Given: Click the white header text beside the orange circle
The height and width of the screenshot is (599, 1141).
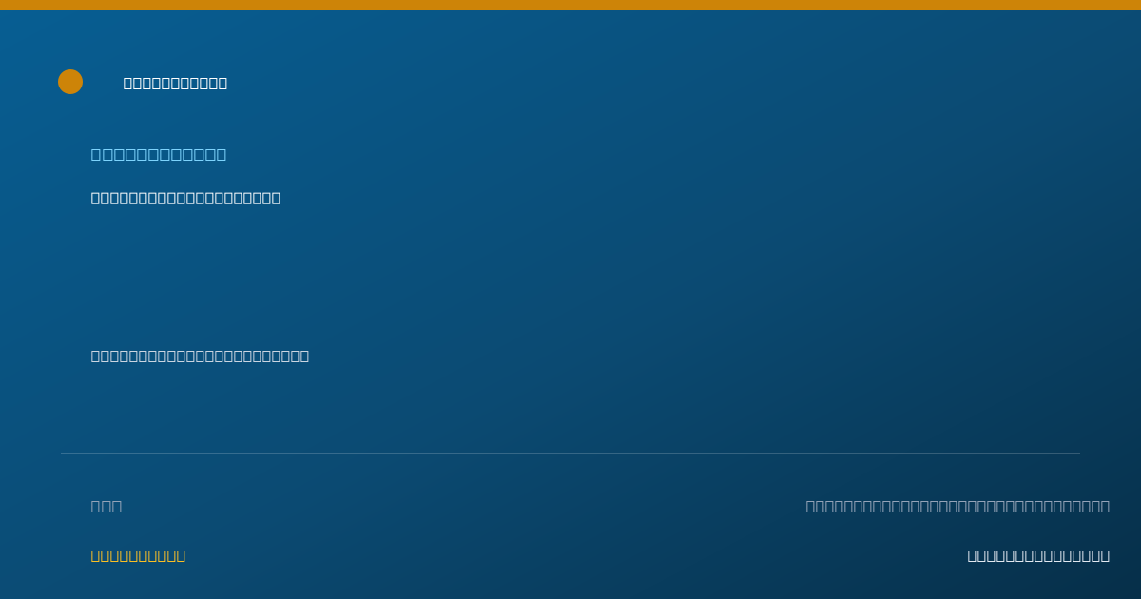Looking at the screenshot, I should [175, 83].
